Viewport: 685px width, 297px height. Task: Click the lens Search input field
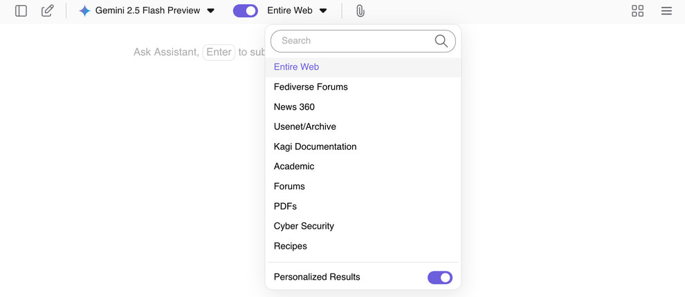(353, 41)
